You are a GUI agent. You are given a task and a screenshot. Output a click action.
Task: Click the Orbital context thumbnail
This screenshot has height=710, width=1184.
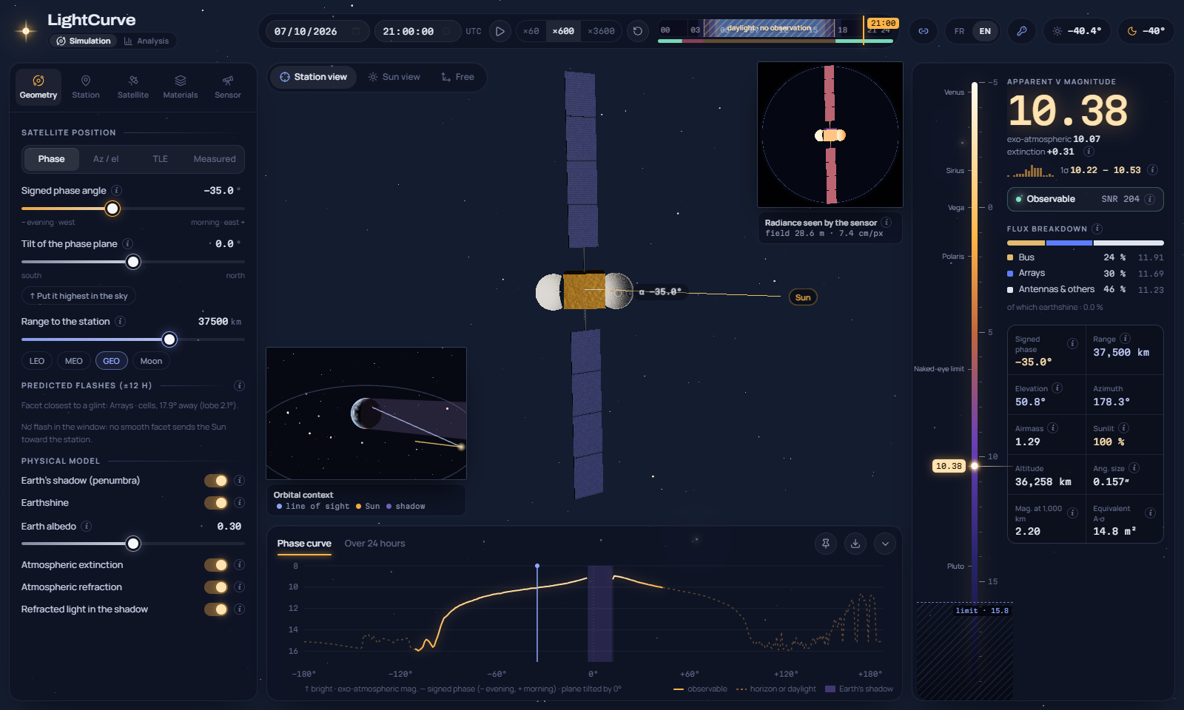click(366, 413)
